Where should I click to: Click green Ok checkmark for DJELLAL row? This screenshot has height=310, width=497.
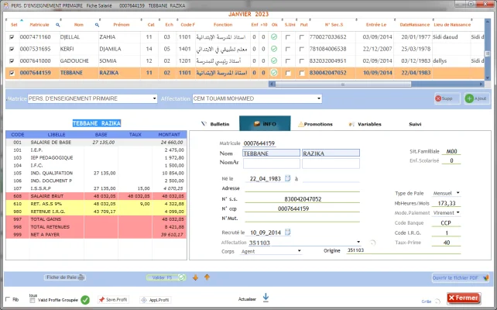274,36
